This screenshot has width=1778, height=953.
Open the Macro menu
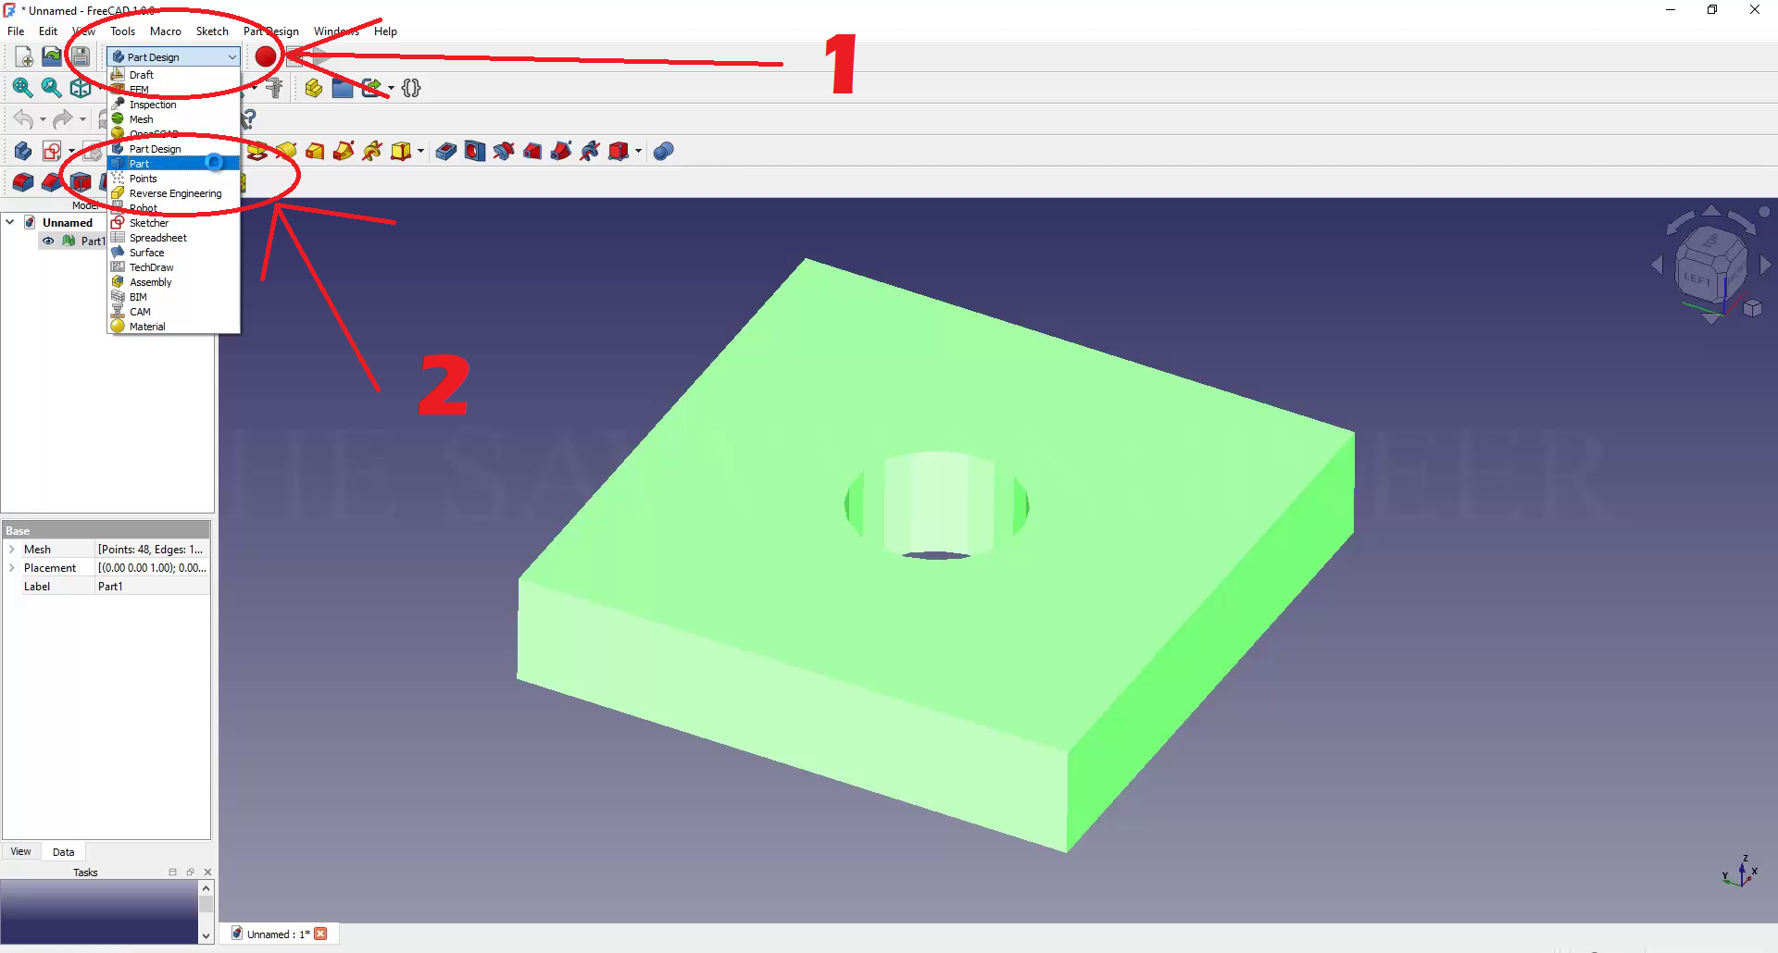[165, 31]
